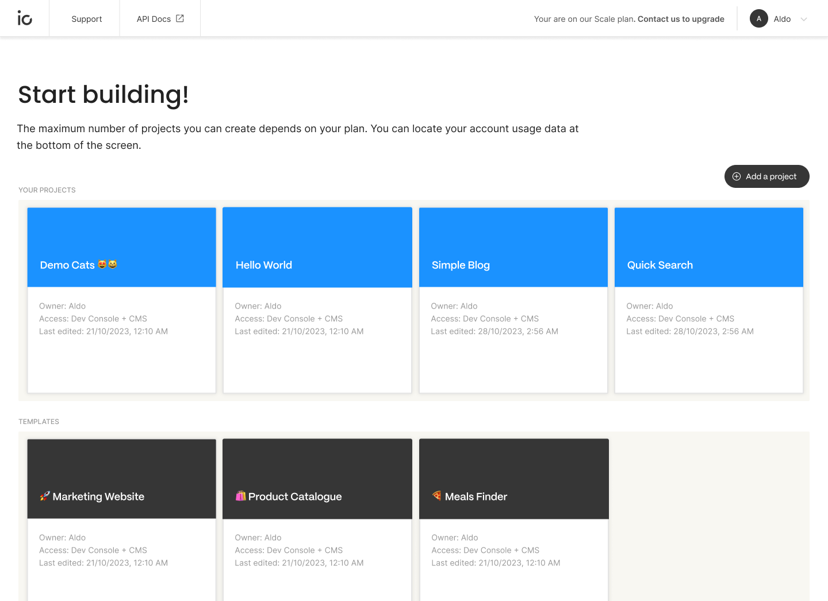The image size is (828, 601).
Task: Click the rocket icon on Marketing Website
Action: [45, 496]
